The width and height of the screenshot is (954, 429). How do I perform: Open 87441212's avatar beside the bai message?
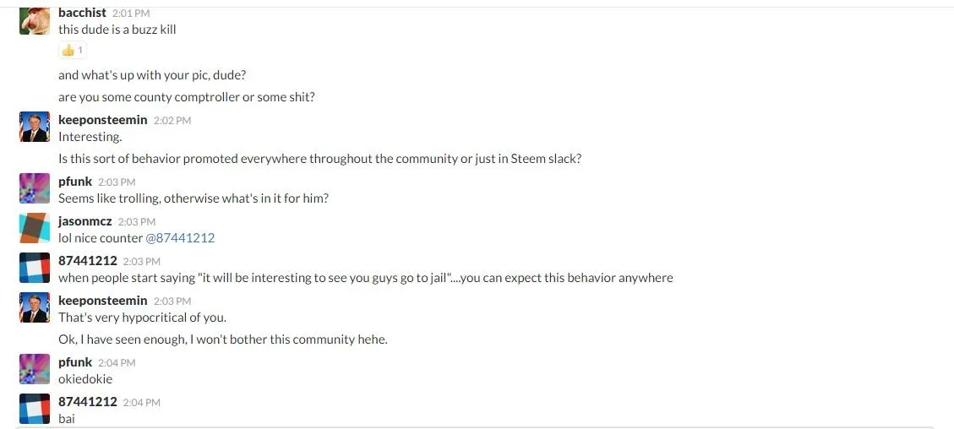pyautogui.click(x=35, y=409)
